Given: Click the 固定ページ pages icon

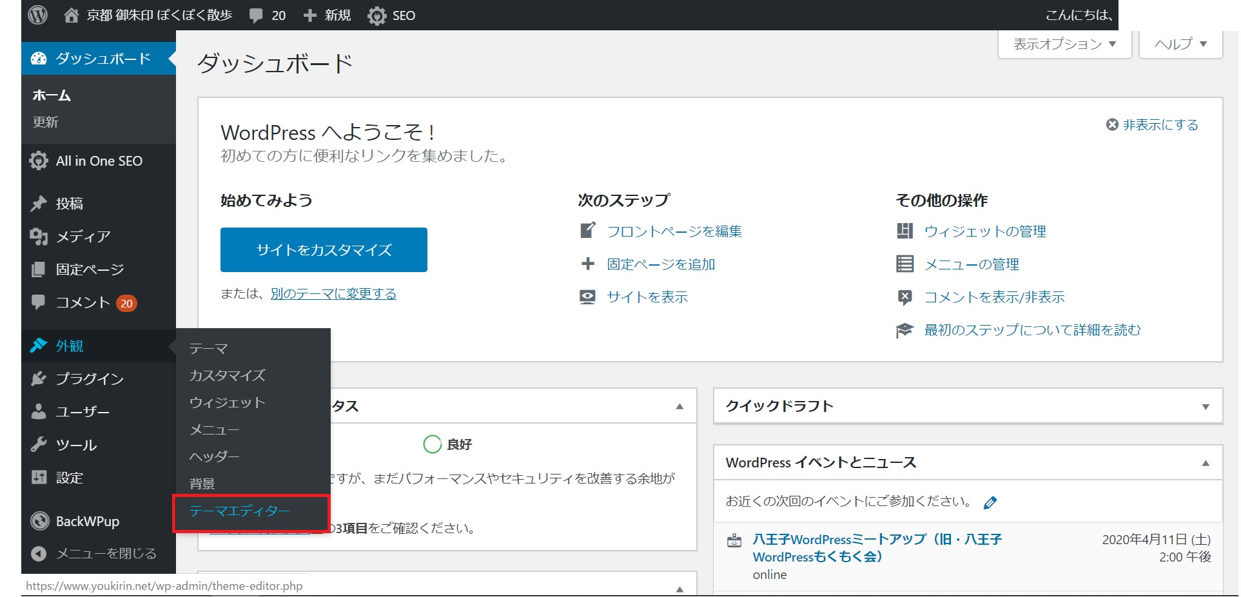Looking at the screenshot, I should click(39, 269).
